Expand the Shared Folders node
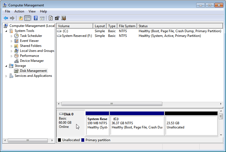The width and height of the screenshot is (226, 152). 11,46
